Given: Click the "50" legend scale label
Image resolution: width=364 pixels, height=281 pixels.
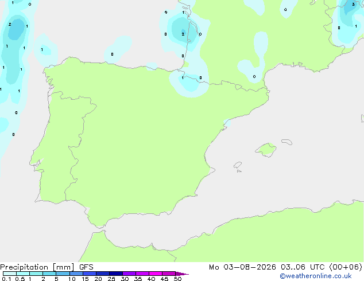Looking at the screenshot, I should coord(177,279).
